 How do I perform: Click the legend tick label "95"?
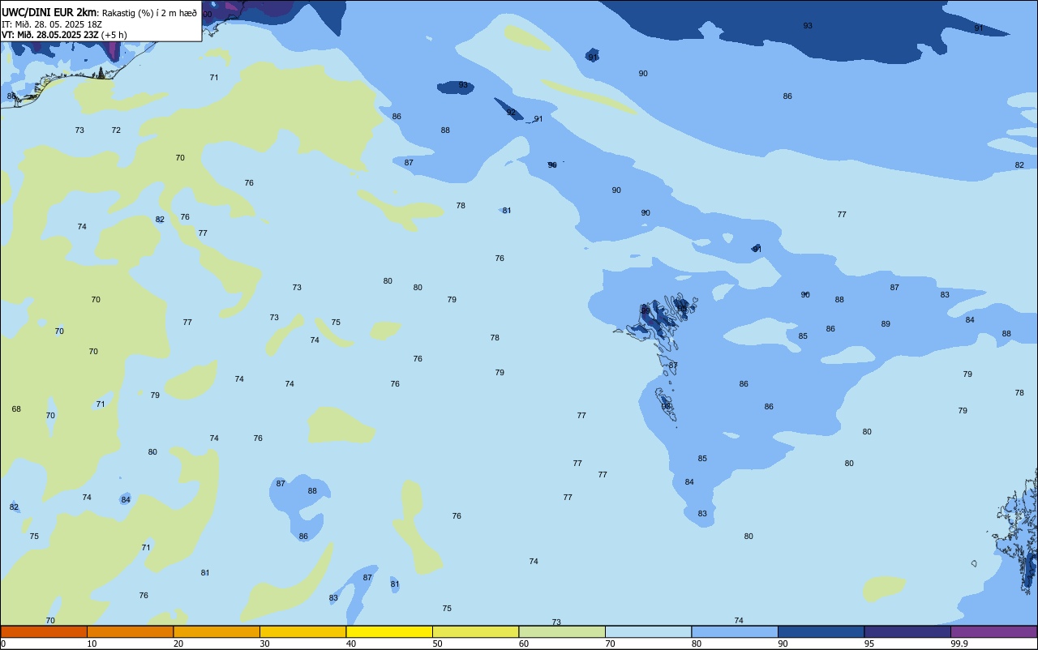(869, 644)
